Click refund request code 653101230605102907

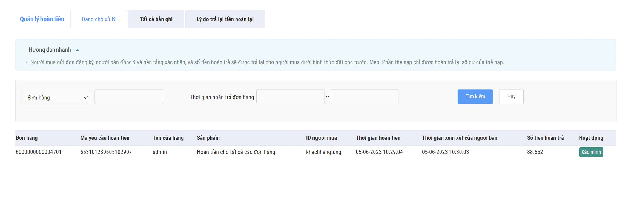point(106,152)
